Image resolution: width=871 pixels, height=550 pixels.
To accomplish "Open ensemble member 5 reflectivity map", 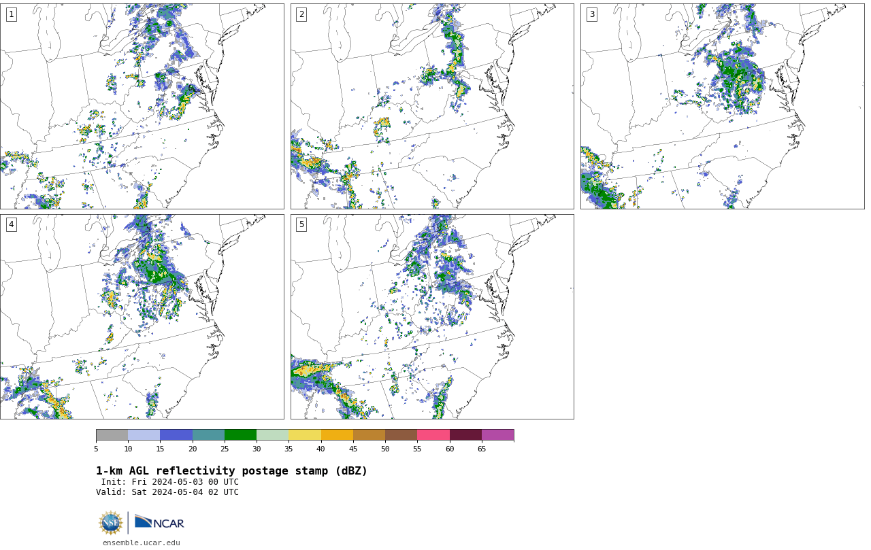I will tap(432, 317).
